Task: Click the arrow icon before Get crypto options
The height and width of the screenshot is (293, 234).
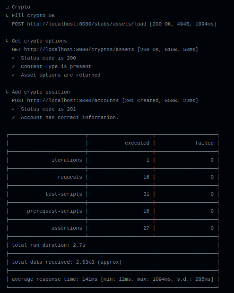Action: (7, 41)
